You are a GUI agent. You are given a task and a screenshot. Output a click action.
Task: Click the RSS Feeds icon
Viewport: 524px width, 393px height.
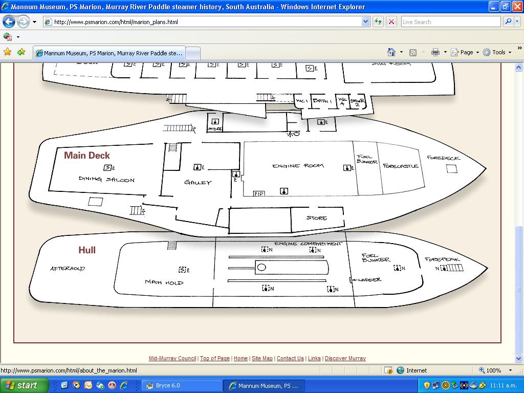(413, 53)
